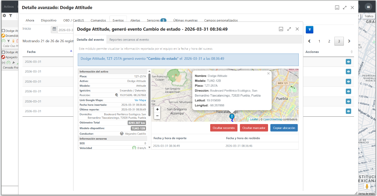Viewport: 377px width, 196px height.
Task: Click the Odómetro Total 8293.387 km badge
Action: point(137,123)
